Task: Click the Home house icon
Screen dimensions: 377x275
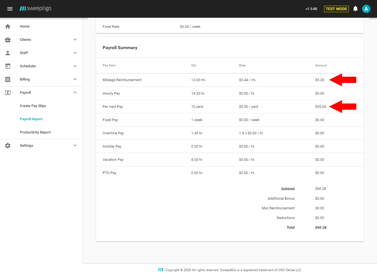Action: (x=8, y=26)
